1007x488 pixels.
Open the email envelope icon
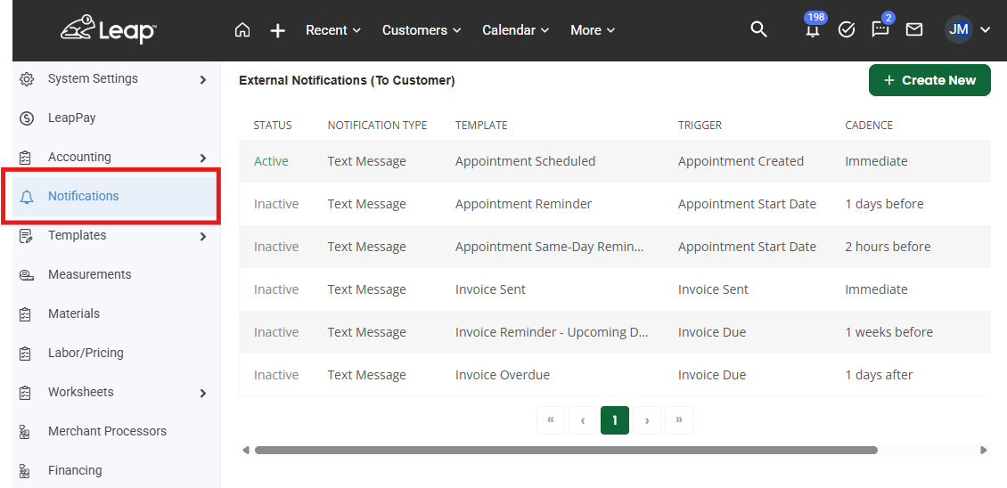click(x=914, y=29)
